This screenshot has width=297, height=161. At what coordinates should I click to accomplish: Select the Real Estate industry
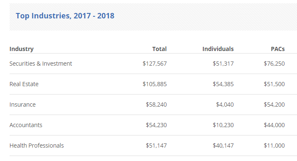tap(24, 84)
